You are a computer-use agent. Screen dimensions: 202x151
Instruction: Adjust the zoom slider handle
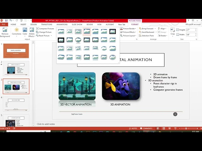coord(186,128)
